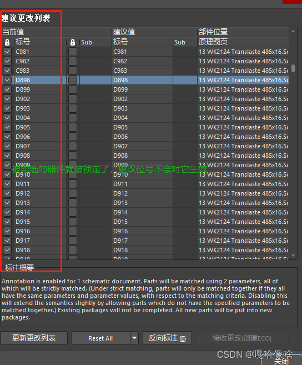The image size is (302, 365).
Task: Click suggested designator D908
Action: click(x=120, y=156)
